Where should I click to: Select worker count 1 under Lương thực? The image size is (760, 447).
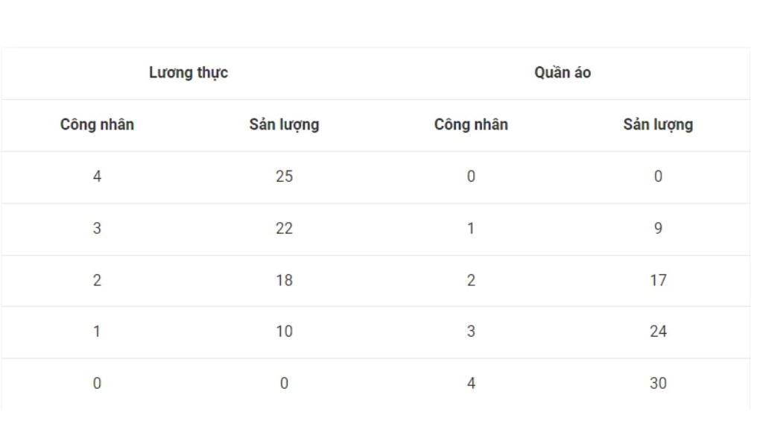[97, 332]
